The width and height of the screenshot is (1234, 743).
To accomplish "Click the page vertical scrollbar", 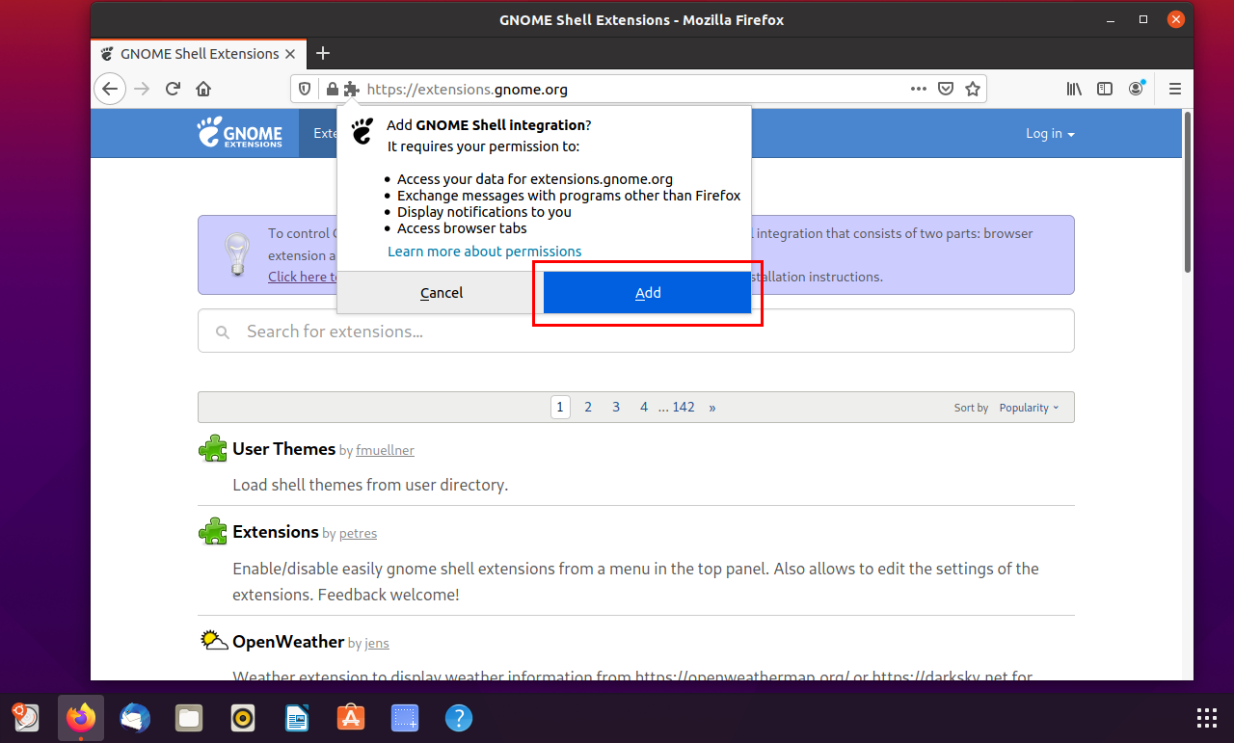I will (x=1187, y=193).
